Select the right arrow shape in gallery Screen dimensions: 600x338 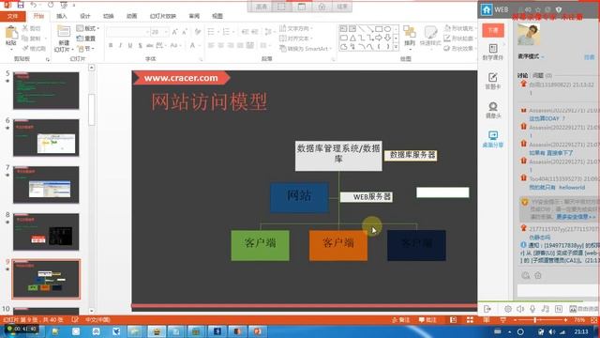[x=379, y=38]
